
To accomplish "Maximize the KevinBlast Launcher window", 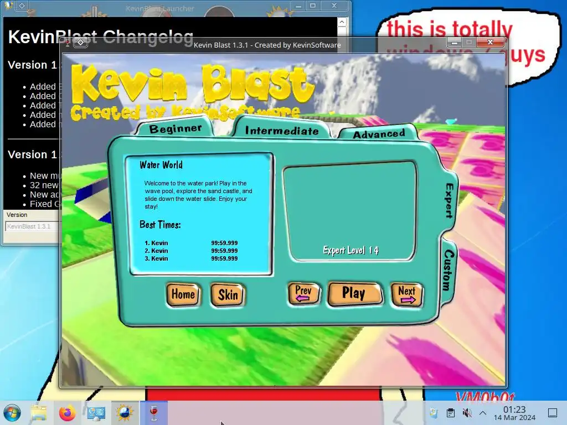I will [313, 6].
